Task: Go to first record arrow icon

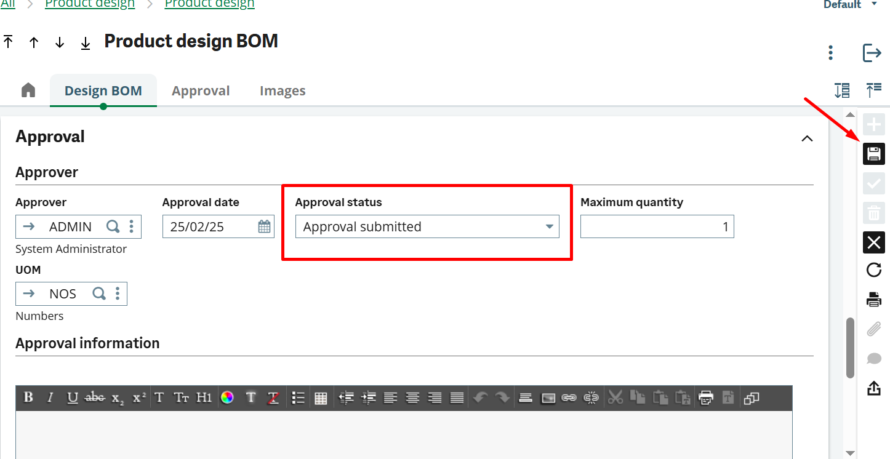Action: point(8,42)
